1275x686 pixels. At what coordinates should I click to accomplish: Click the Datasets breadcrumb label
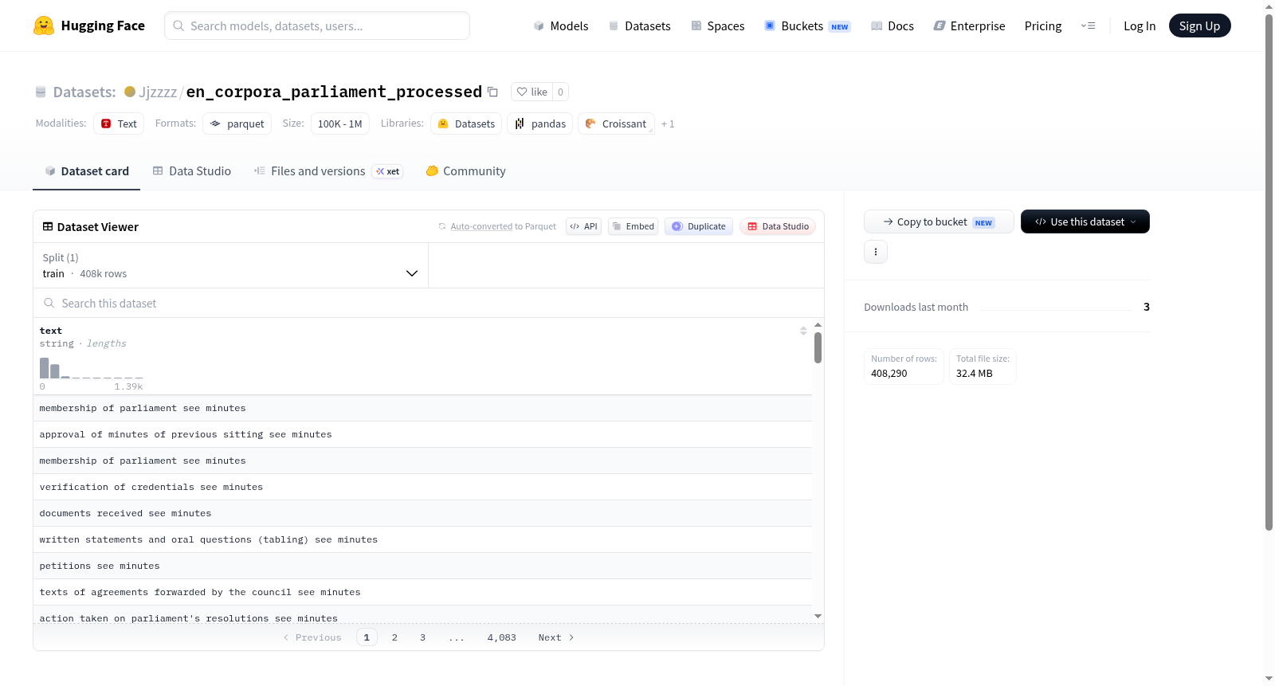84,92
